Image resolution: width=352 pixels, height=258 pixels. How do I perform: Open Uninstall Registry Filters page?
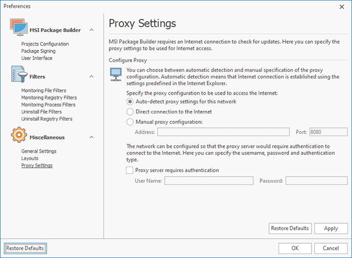47,119
